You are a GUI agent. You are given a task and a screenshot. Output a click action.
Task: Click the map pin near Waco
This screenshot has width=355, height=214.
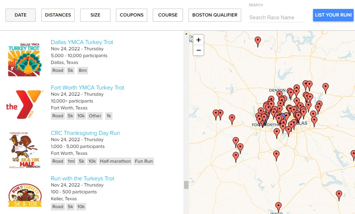[x=278, y=207]
